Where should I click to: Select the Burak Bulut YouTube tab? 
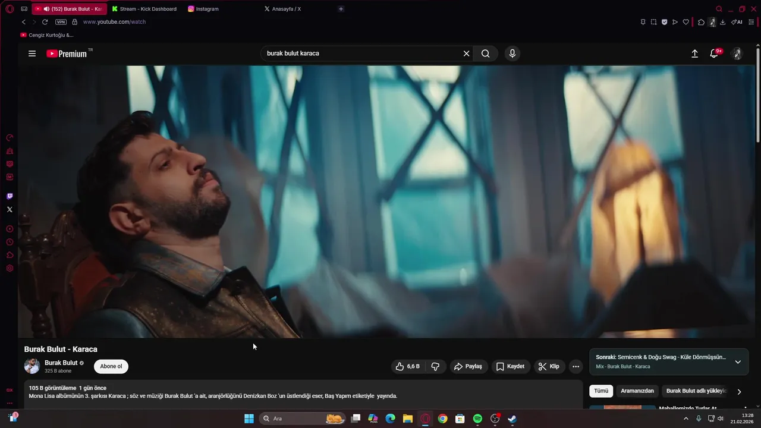click(x=70, y=9)
